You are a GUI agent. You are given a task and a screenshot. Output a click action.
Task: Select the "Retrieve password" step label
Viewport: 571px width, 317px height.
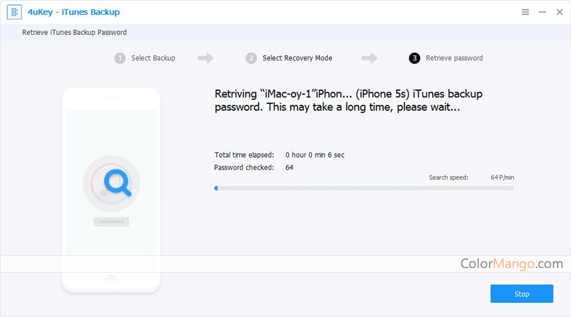tap(454, 58)
